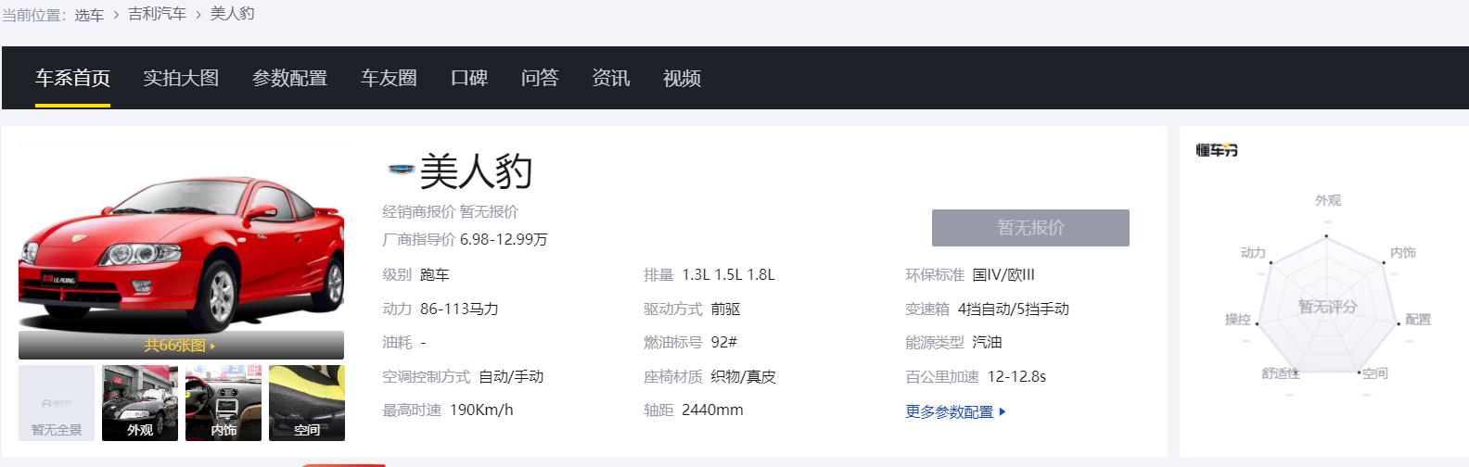
Task: Click the 轴距 2440mm value
Action: [712, 410]
